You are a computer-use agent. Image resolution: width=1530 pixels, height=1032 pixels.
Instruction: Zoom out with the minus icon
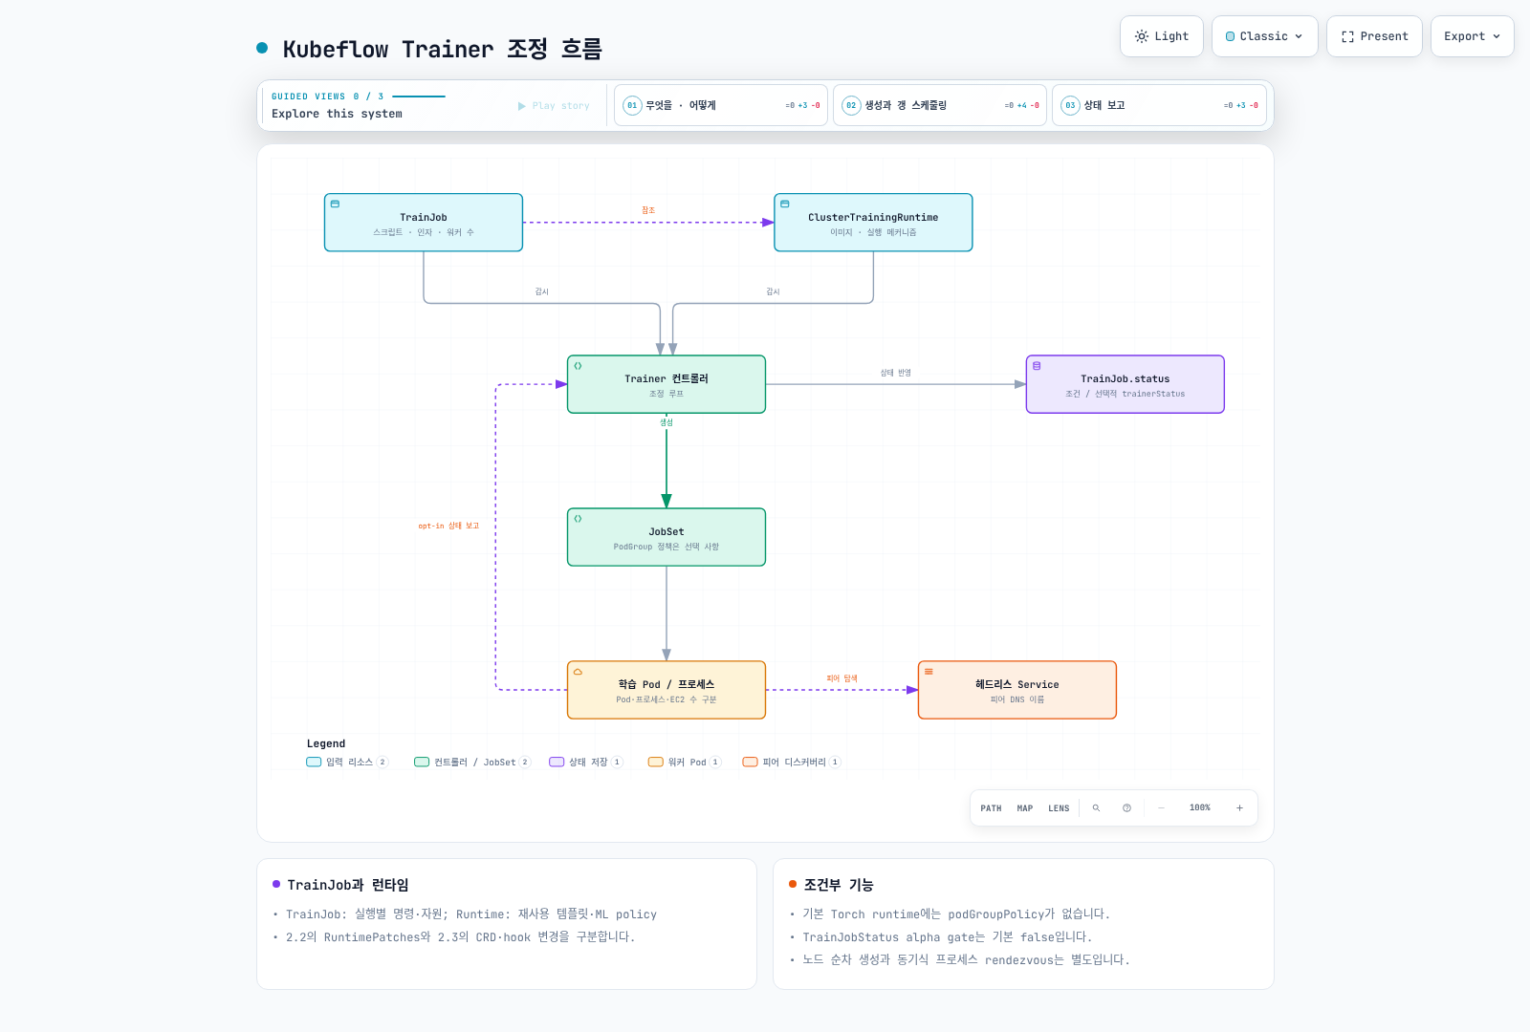tap(1161, 808)
